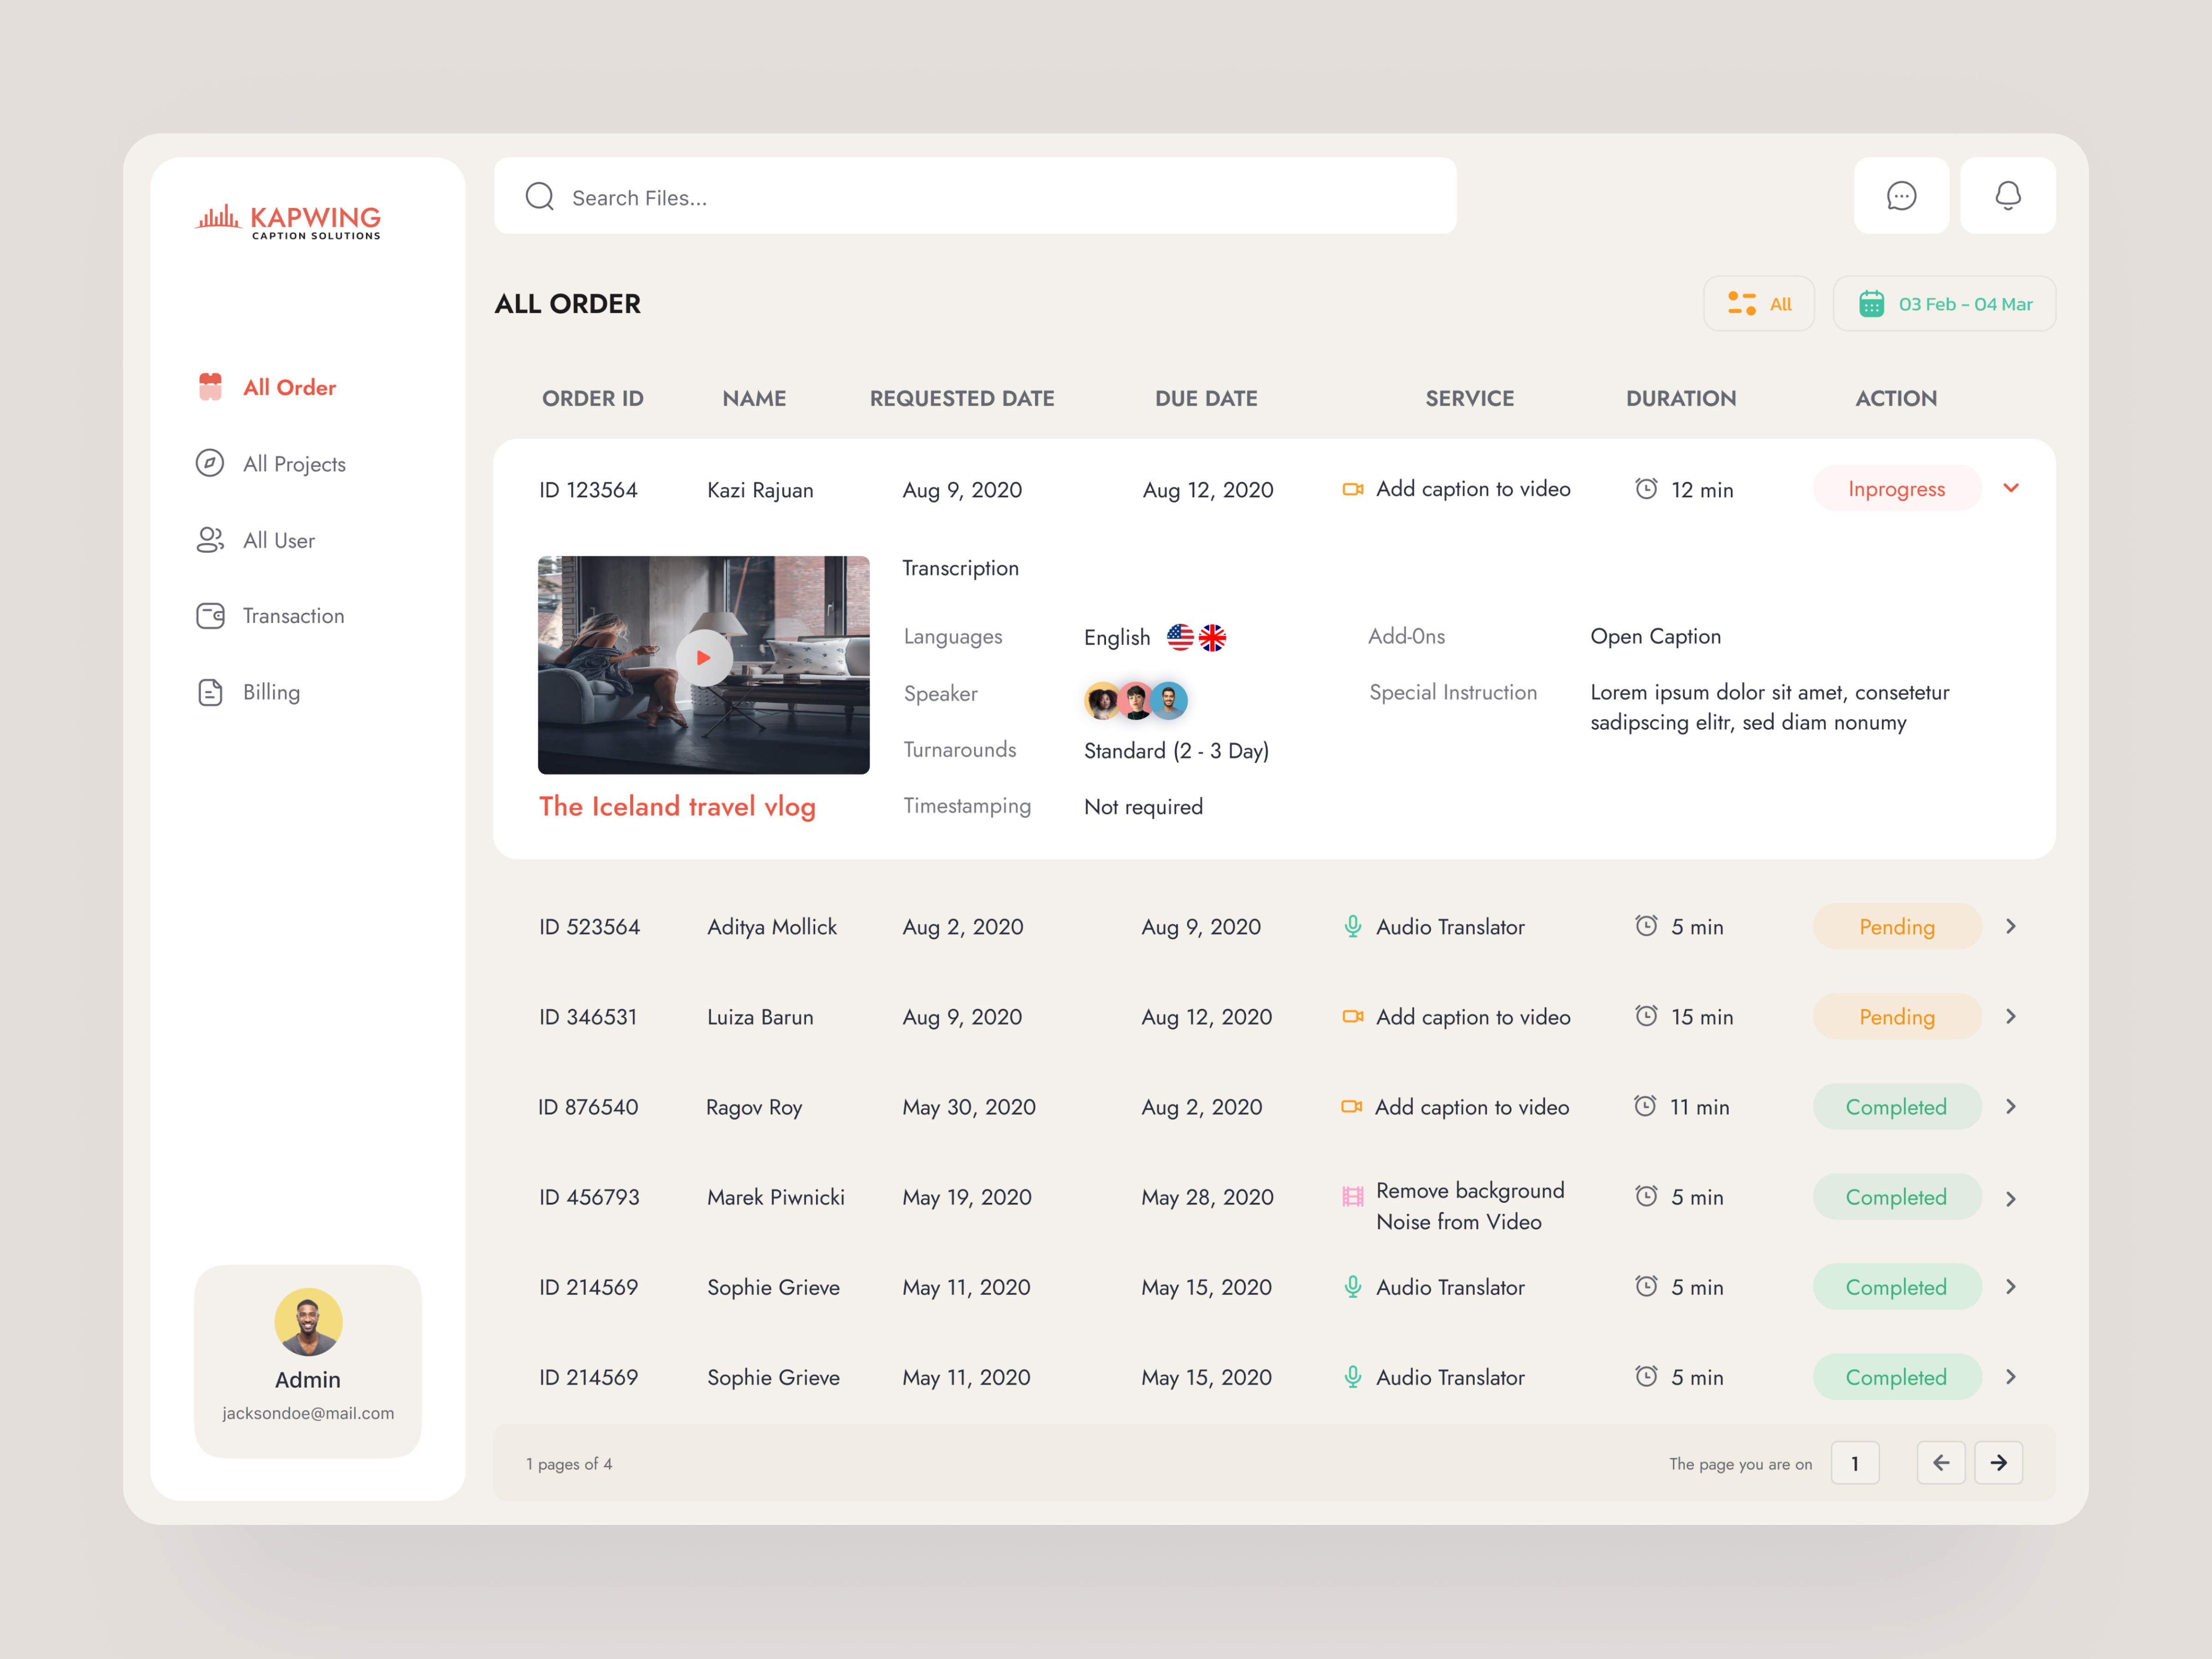Click the name Kazi Rajuan
This screenshot has width=2212, height=1659.
pyautogui.click(x=760, y=490)
